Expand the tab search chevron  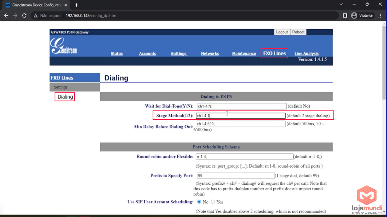coord(341,4)
